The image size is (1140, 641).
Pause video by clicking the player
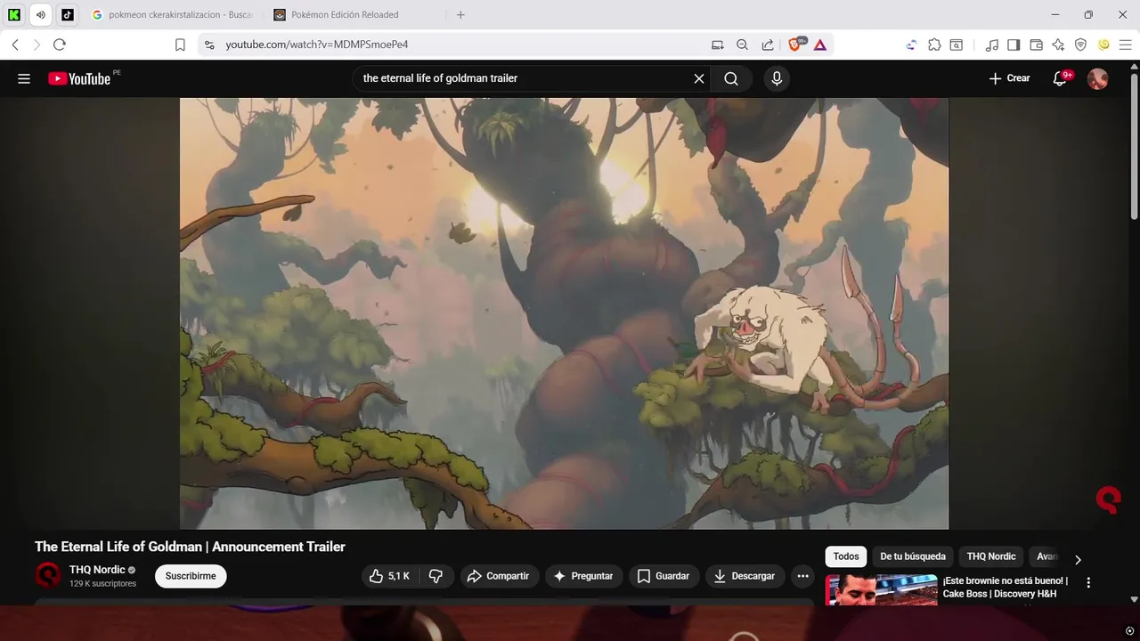tap(564, 313)
